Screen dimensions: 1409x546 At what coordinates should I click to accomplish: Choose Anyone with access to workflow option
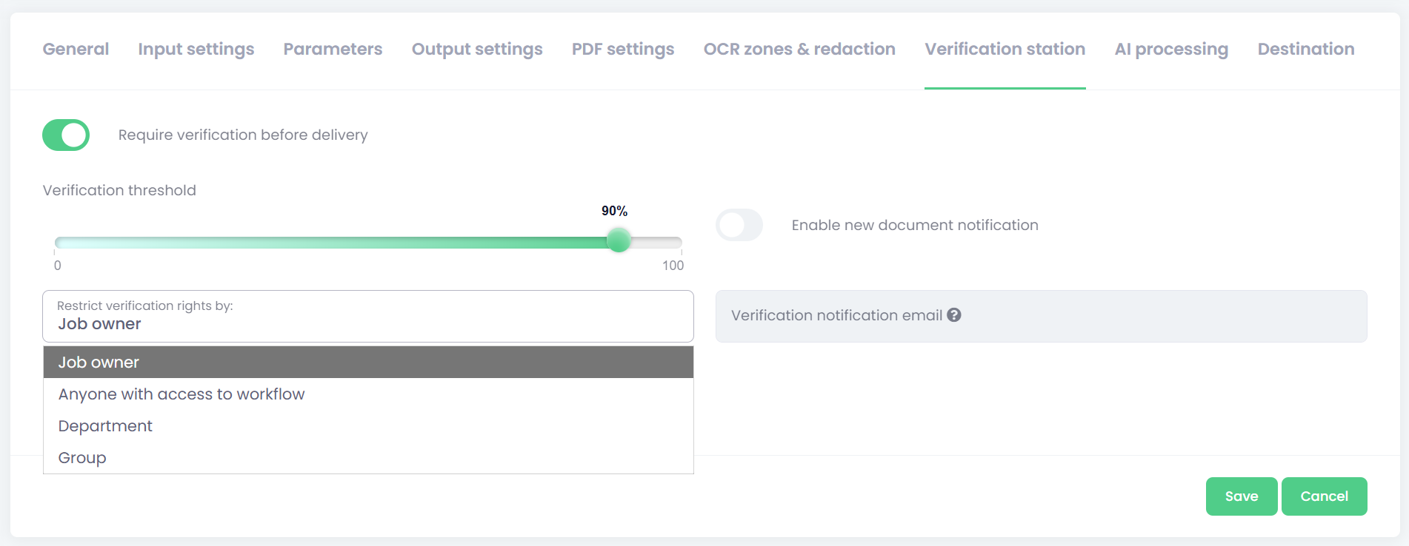click(181, 394)
